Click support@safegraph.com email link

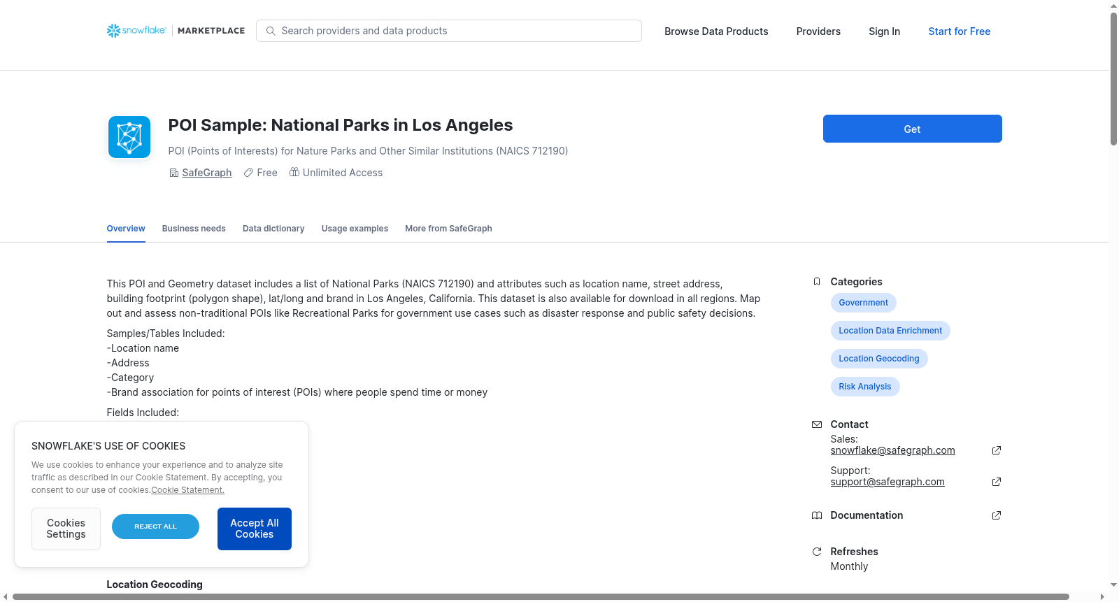tap(888, 482)
